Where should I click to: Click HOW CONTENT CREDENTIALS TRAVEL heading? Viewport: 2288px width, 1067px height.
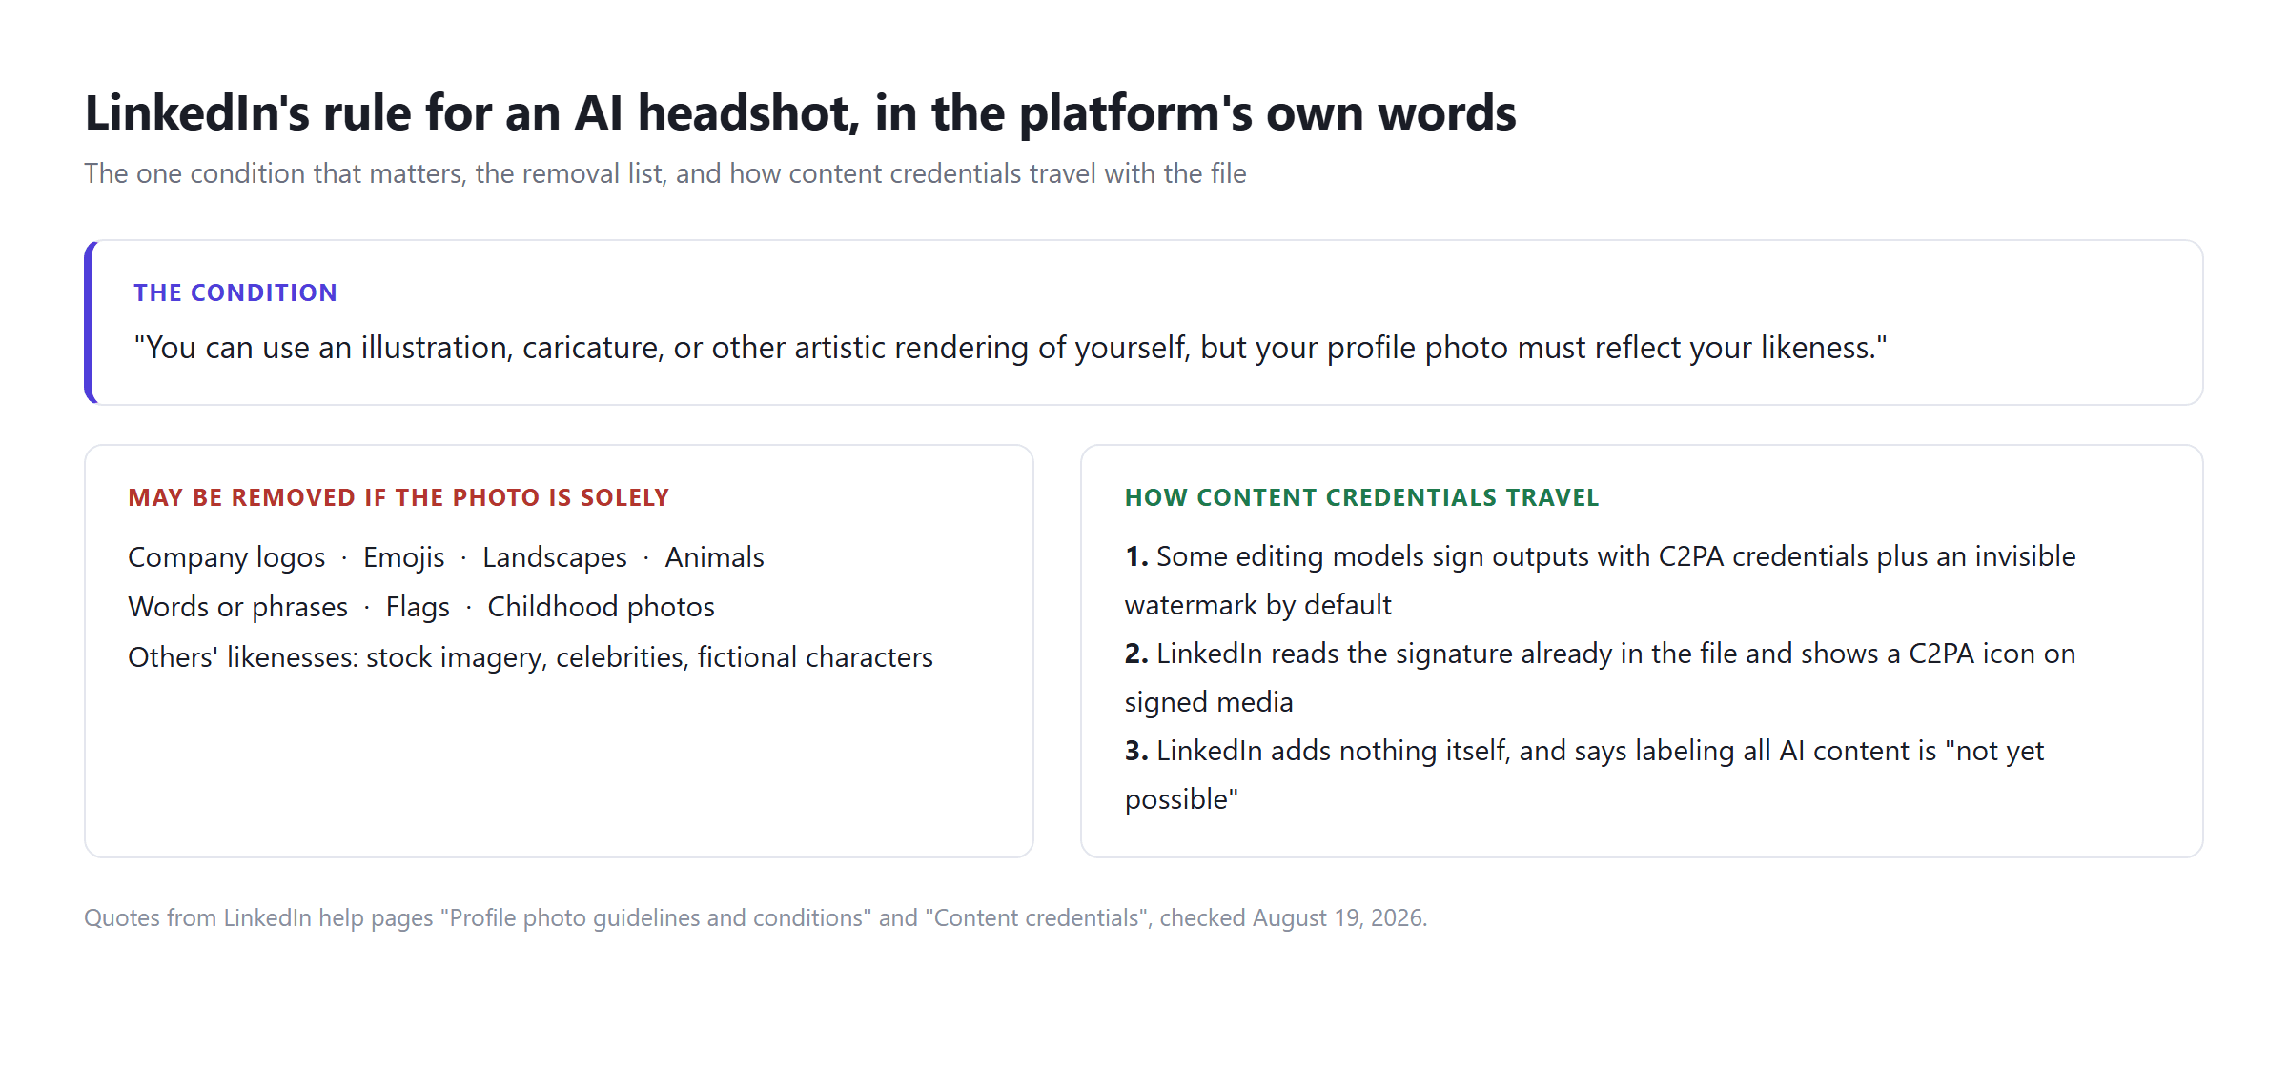(x=1361, y=497)
